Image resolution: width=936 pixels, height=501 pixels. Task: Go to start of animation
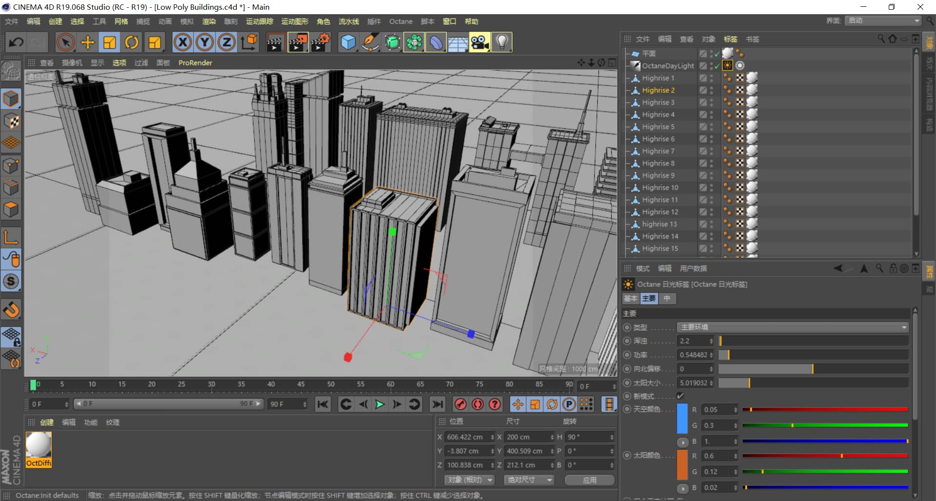pos(323,404)
